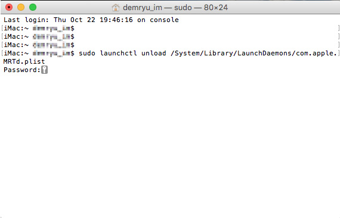Click the word 'console' in login line

(164, 20)
